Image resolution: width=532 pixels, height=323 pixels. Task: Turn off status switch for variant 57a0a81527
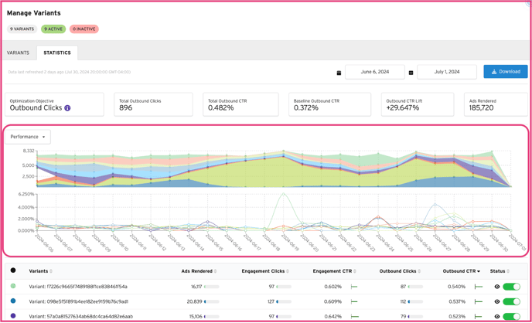click(511, 316)
